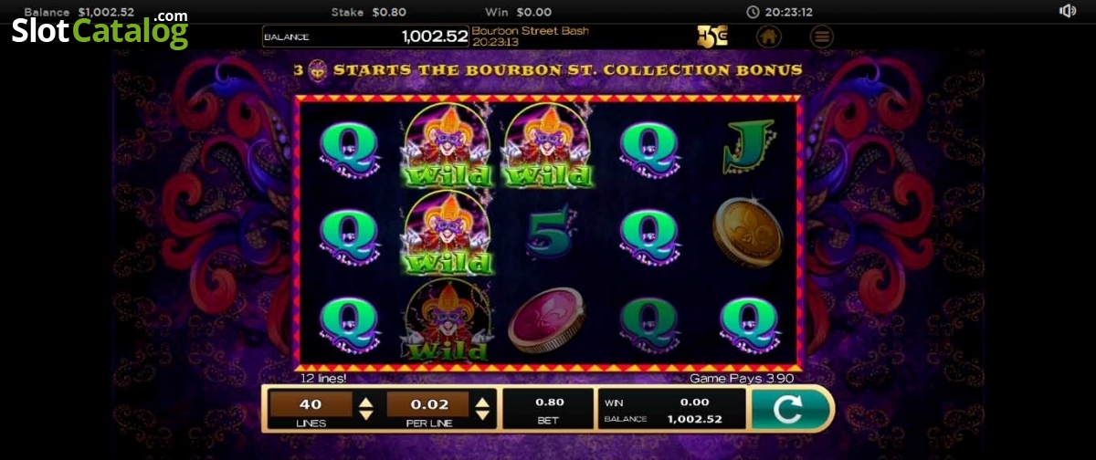Click the top balance display box

click(366, 37)
